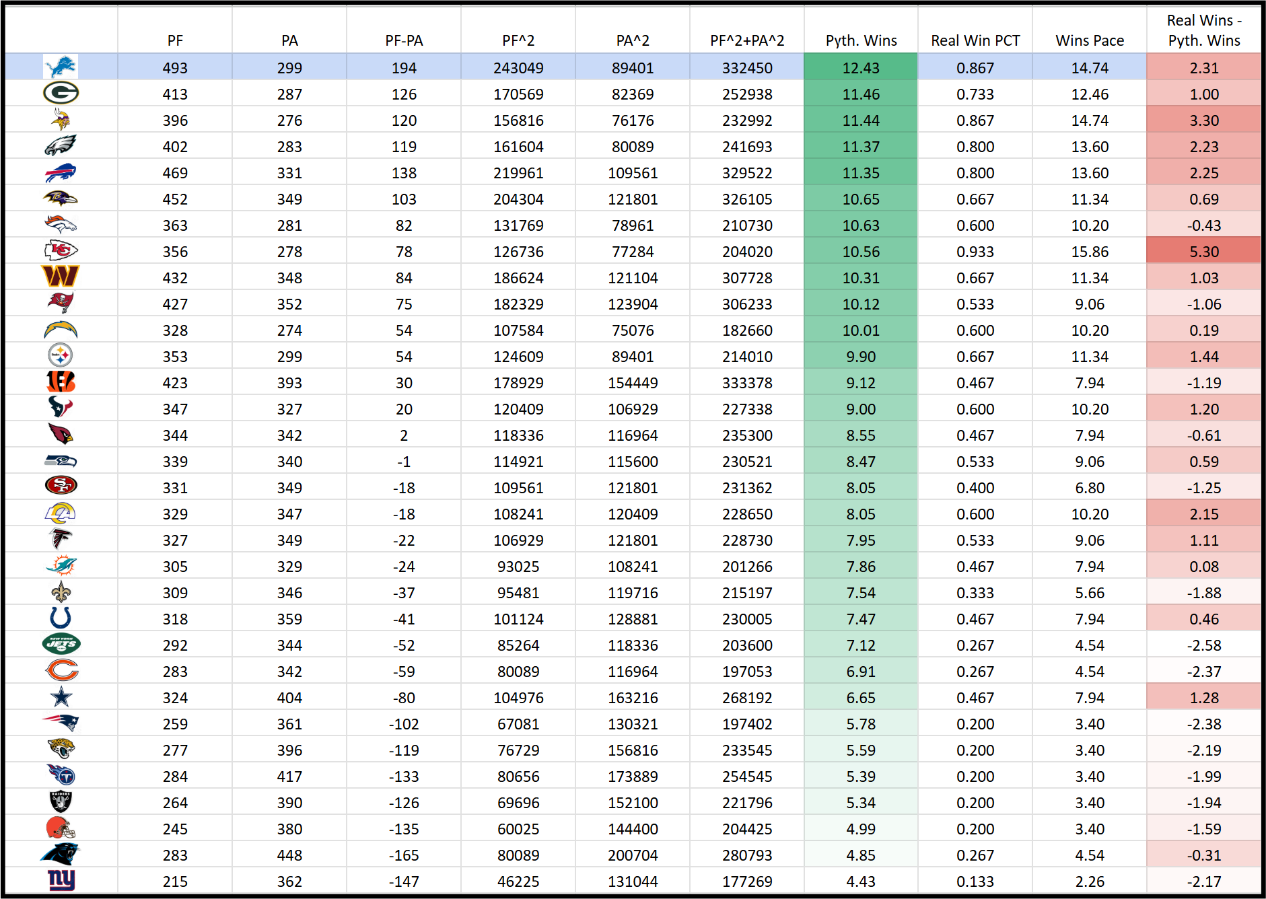The image size is (1266, 899).
Task: Select the green Pyth. Wins cell 12.43
Action: coord(861,68)
